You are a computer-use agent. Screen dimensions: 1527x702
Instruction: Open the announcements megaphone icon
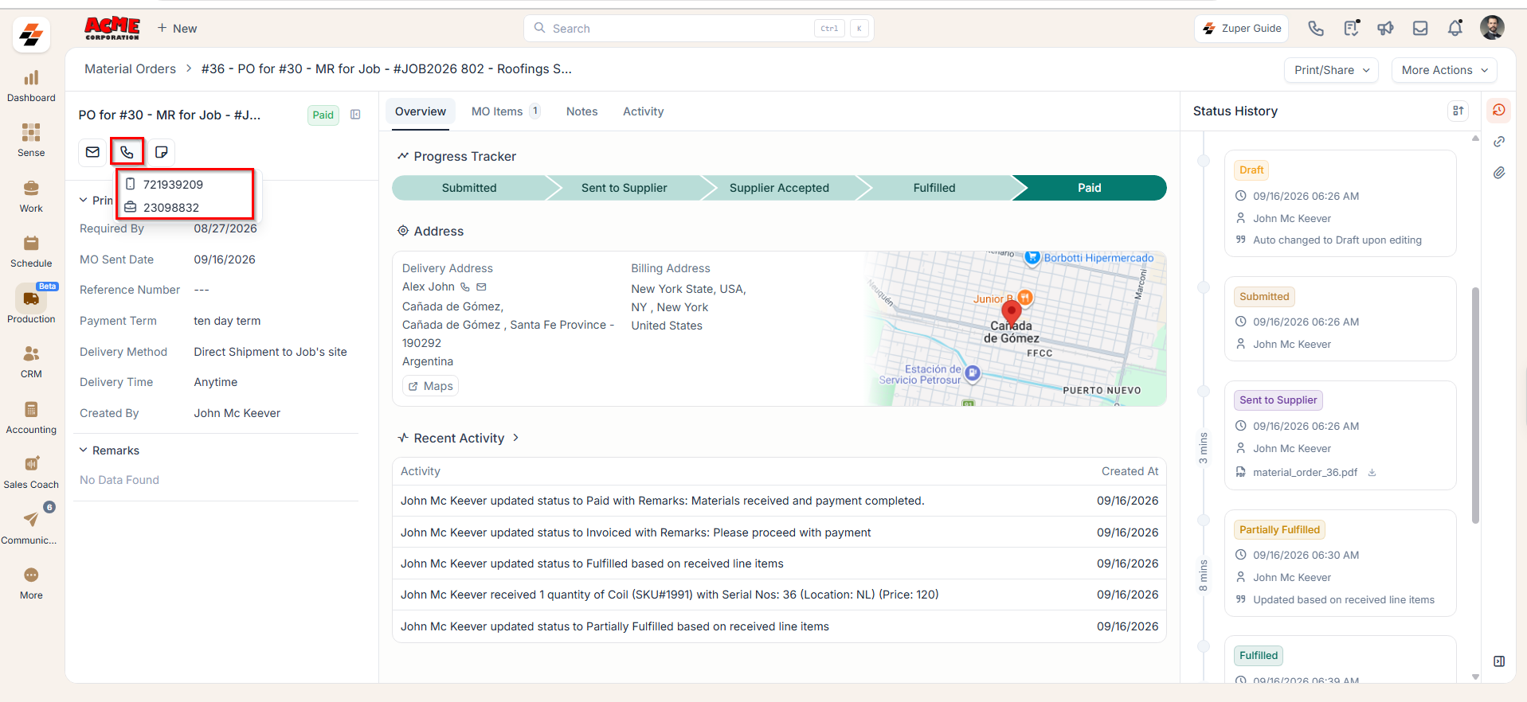point(1386,29)
